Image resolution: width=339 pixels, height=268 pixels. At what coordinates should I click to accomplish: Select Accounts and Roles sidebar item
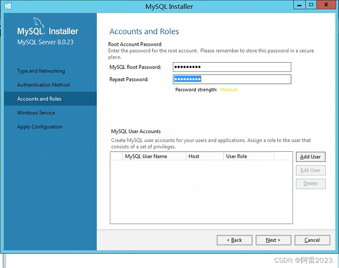[x=50, y=99]
